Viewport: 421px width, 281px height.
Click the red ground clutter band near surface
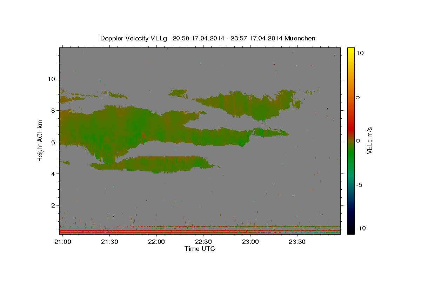coord(200,232)
